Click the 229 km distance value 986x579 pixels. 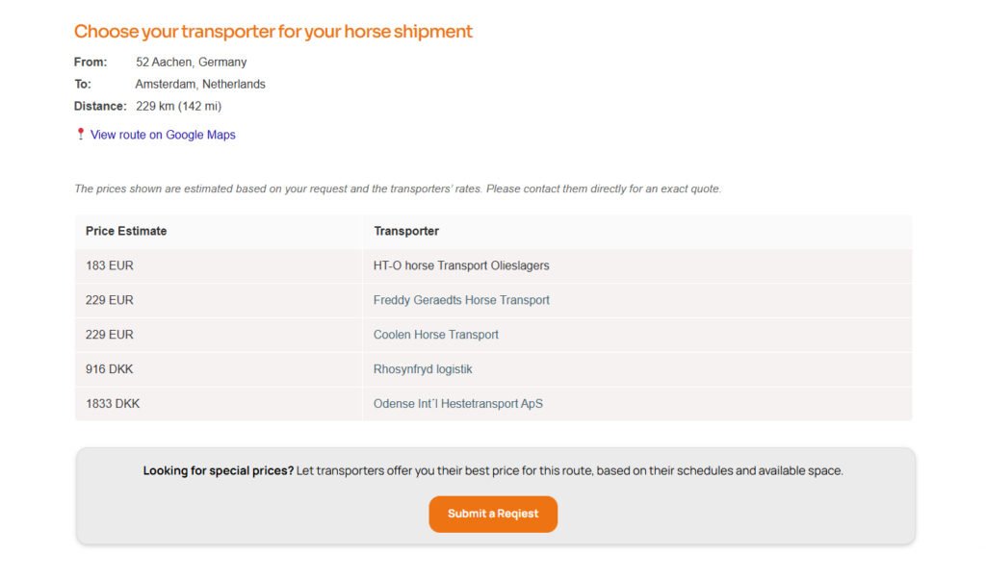179,106
